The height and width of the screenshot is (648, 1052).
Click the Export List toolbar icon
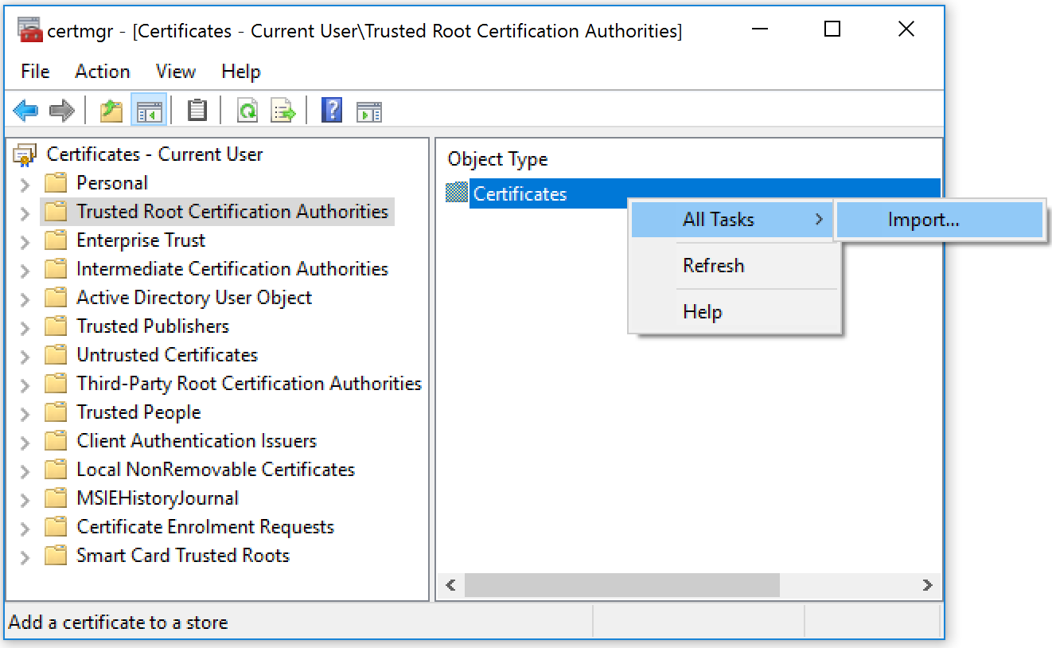coord(283,110)
